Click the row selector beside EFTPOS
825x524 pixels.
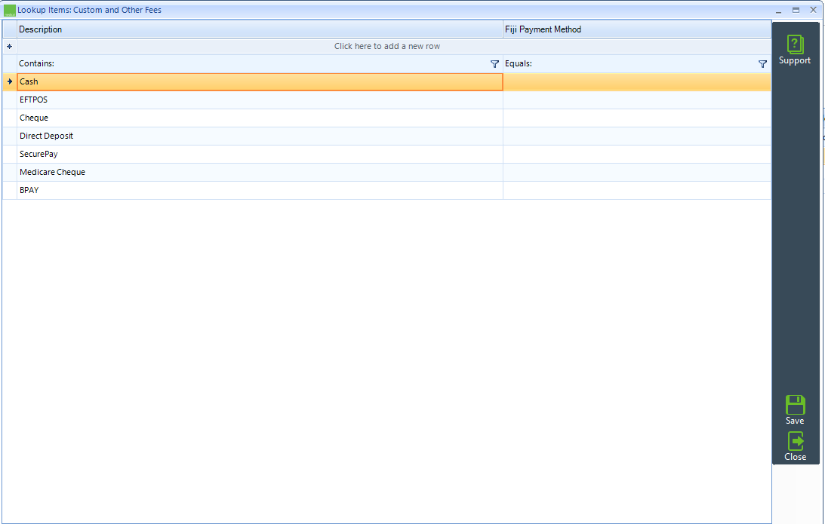tap(10, 100)
